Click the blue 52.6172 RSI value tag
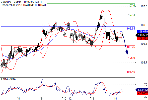The height and width of the screenshot is (100, 148). coord(142,90)
